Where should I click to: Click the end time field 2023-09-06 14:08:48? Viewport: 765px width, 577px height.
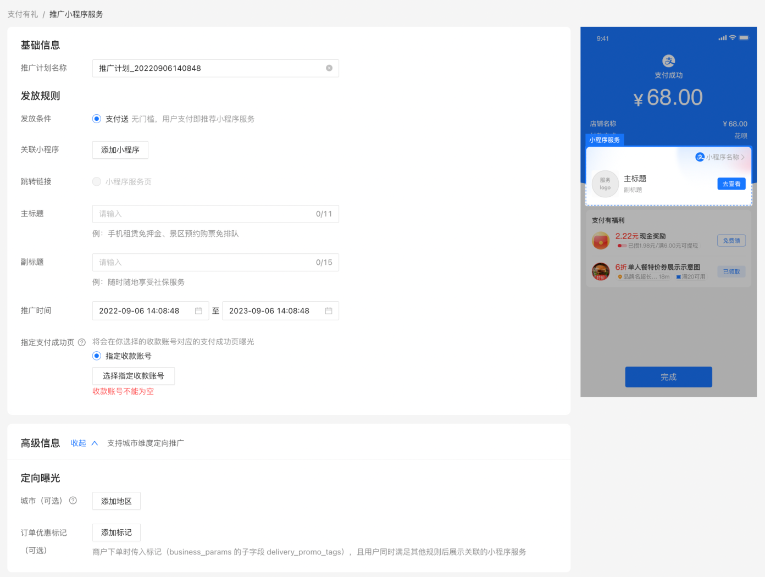click(x=280, y=311)
